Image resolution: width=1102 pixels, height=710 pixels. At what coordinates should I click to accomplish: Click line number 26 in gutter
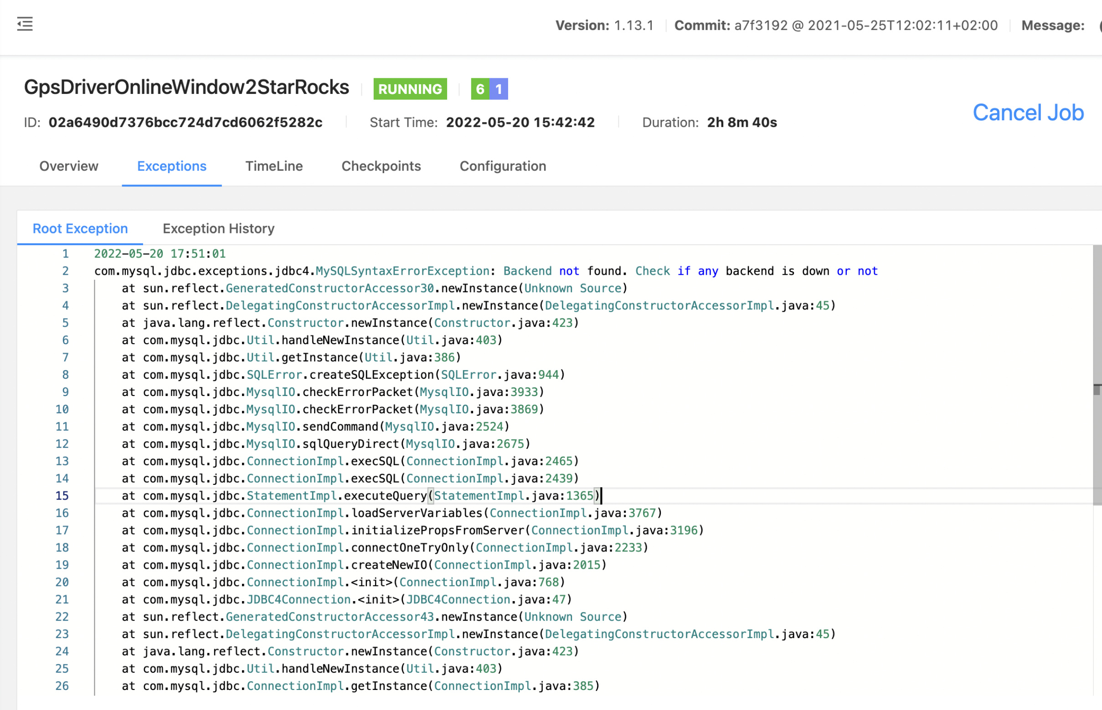(x=62, y=686)
